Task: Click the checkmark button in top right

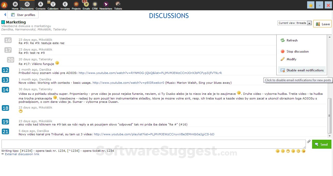Action: 320,5
